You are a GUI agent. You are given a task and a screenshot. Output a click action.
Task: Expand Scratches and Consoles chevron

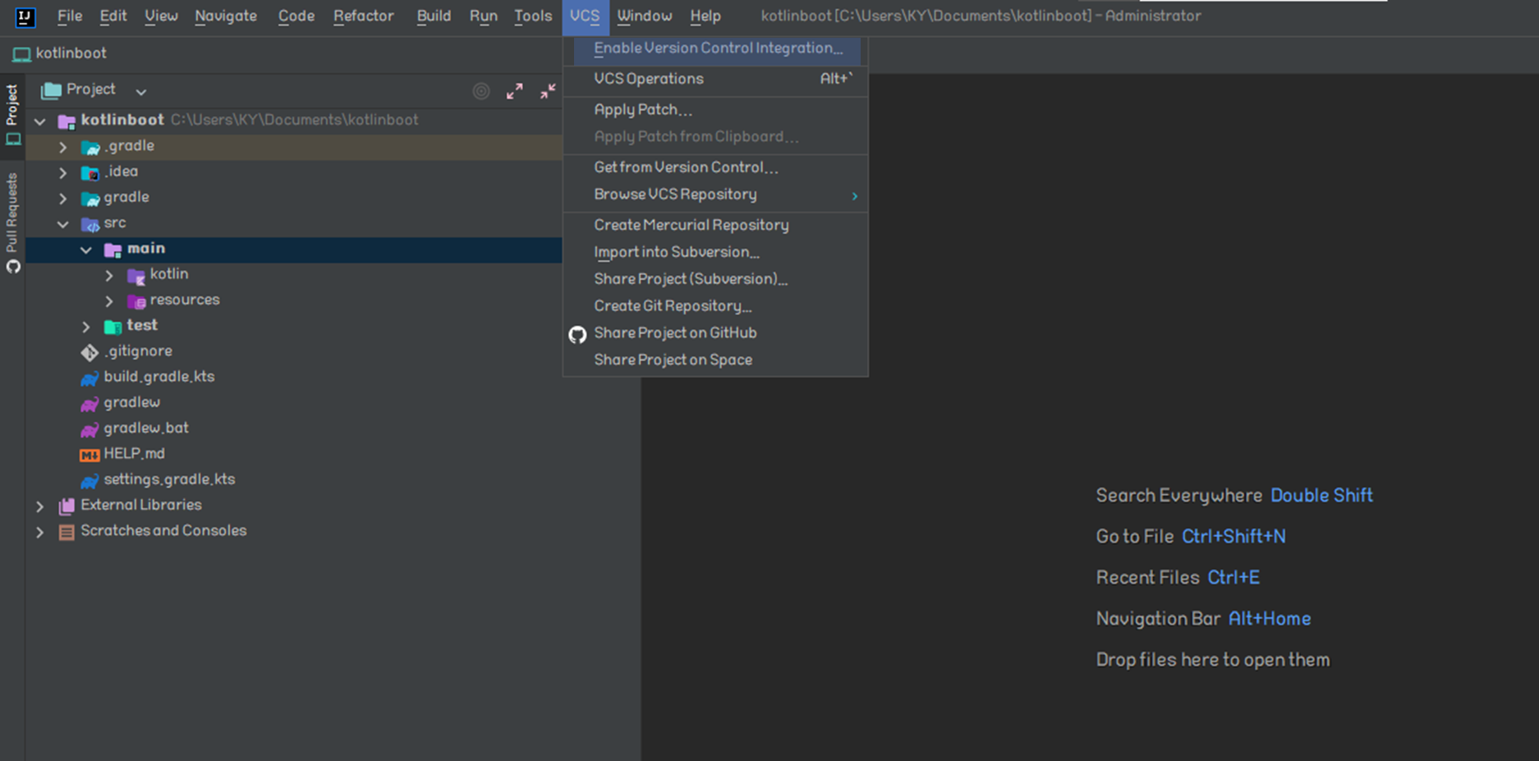click(39, 532)
